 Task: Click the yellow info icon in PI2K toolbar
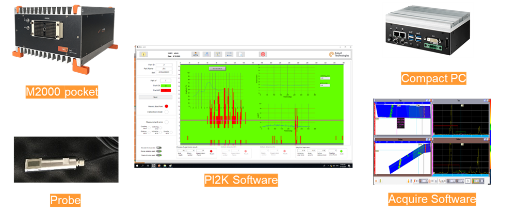point(143,54)
